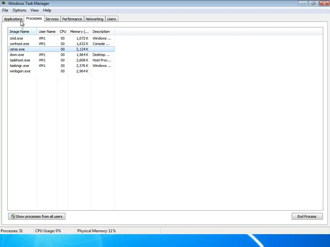This screenshot has width=330, height=247.
Task: Sort by User Name column header
Action: 47,32
